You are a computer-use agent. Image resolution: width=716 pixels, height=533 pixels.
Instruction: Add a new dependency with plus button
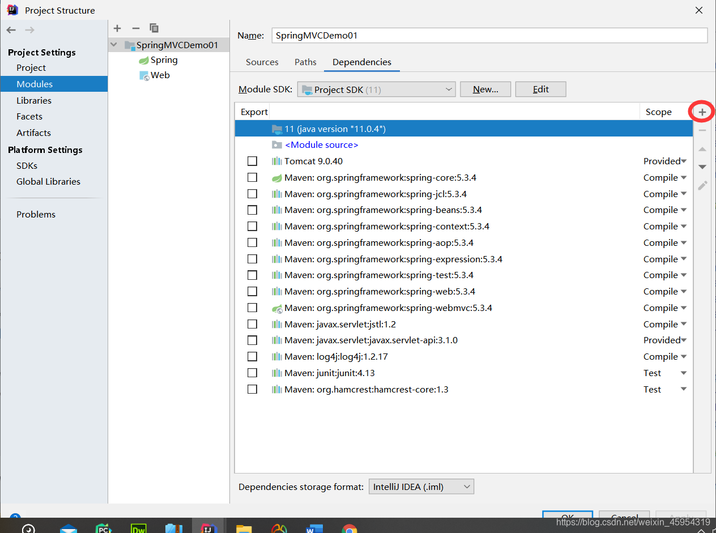point(702,112)
